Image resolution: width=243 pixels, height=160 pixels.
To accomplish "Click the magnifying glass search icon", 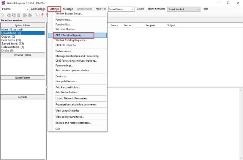I will [36, 15].
